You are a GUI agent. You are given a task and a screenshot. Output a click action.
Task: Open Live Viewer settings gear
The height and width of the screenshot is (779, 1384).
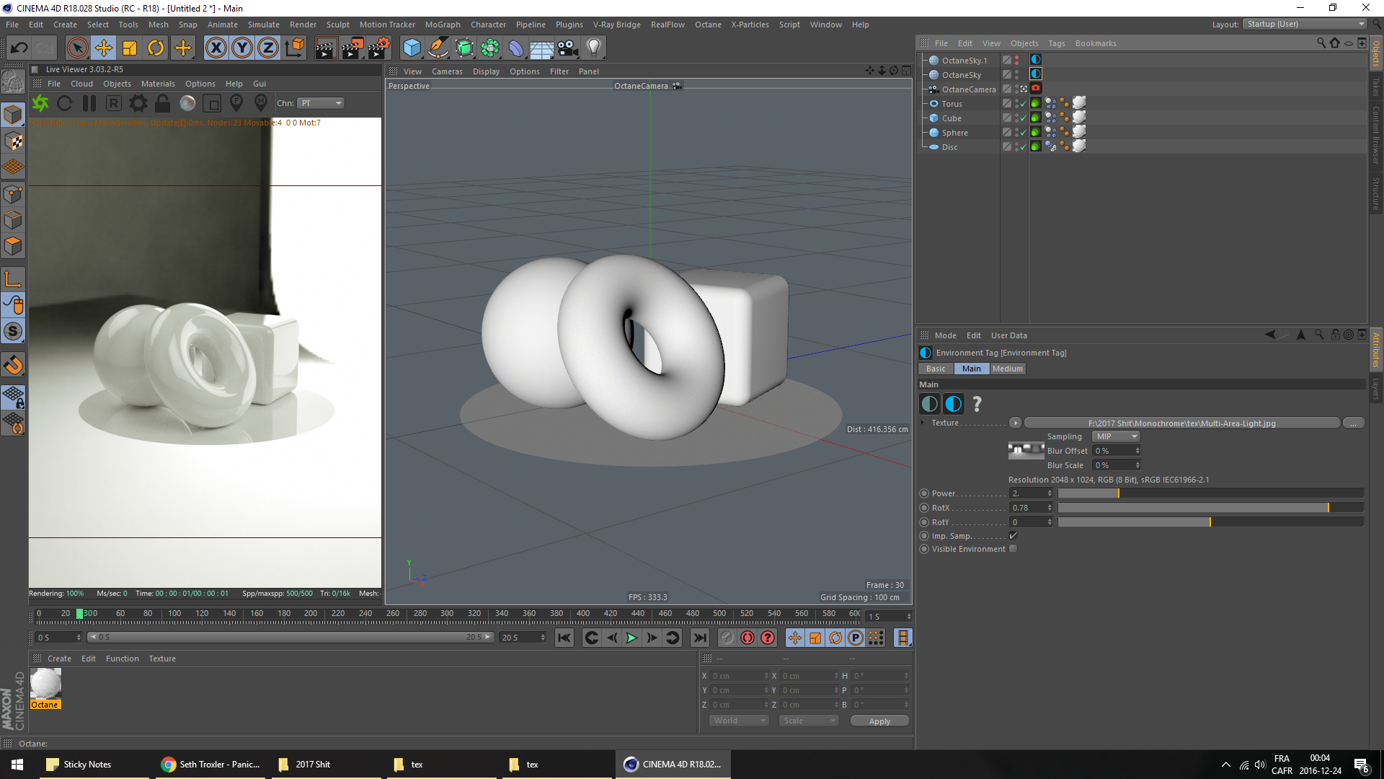[138, 103]
